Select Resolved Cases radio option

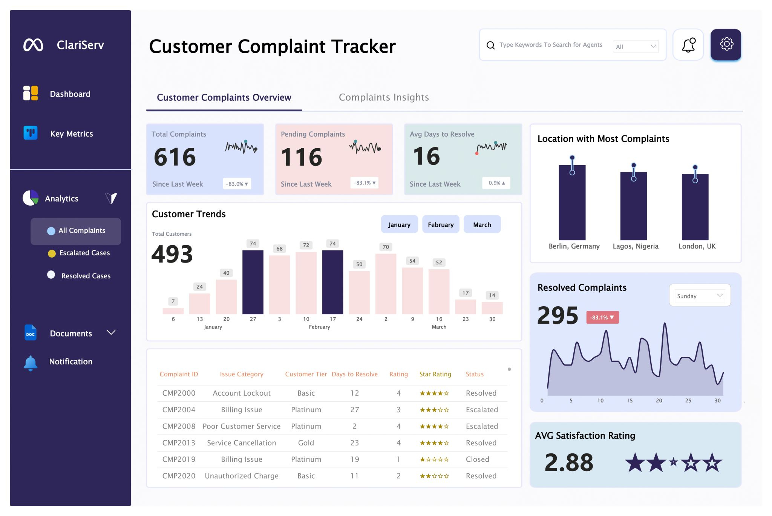pyautogui.click(x=51, y=275)
